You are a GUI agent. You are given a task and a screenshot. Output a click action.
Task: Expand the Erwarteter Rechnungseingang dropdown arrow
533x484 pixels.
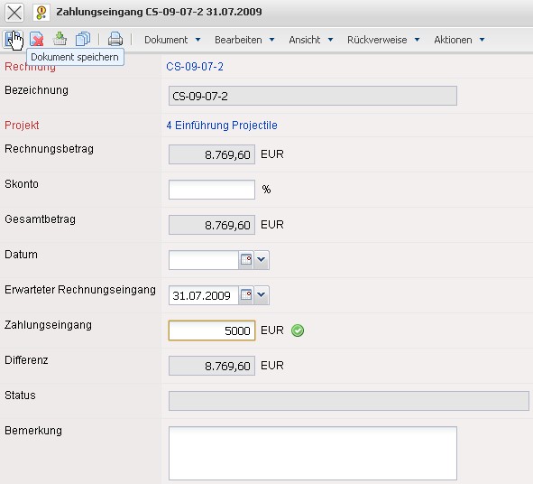pos(261,295)
